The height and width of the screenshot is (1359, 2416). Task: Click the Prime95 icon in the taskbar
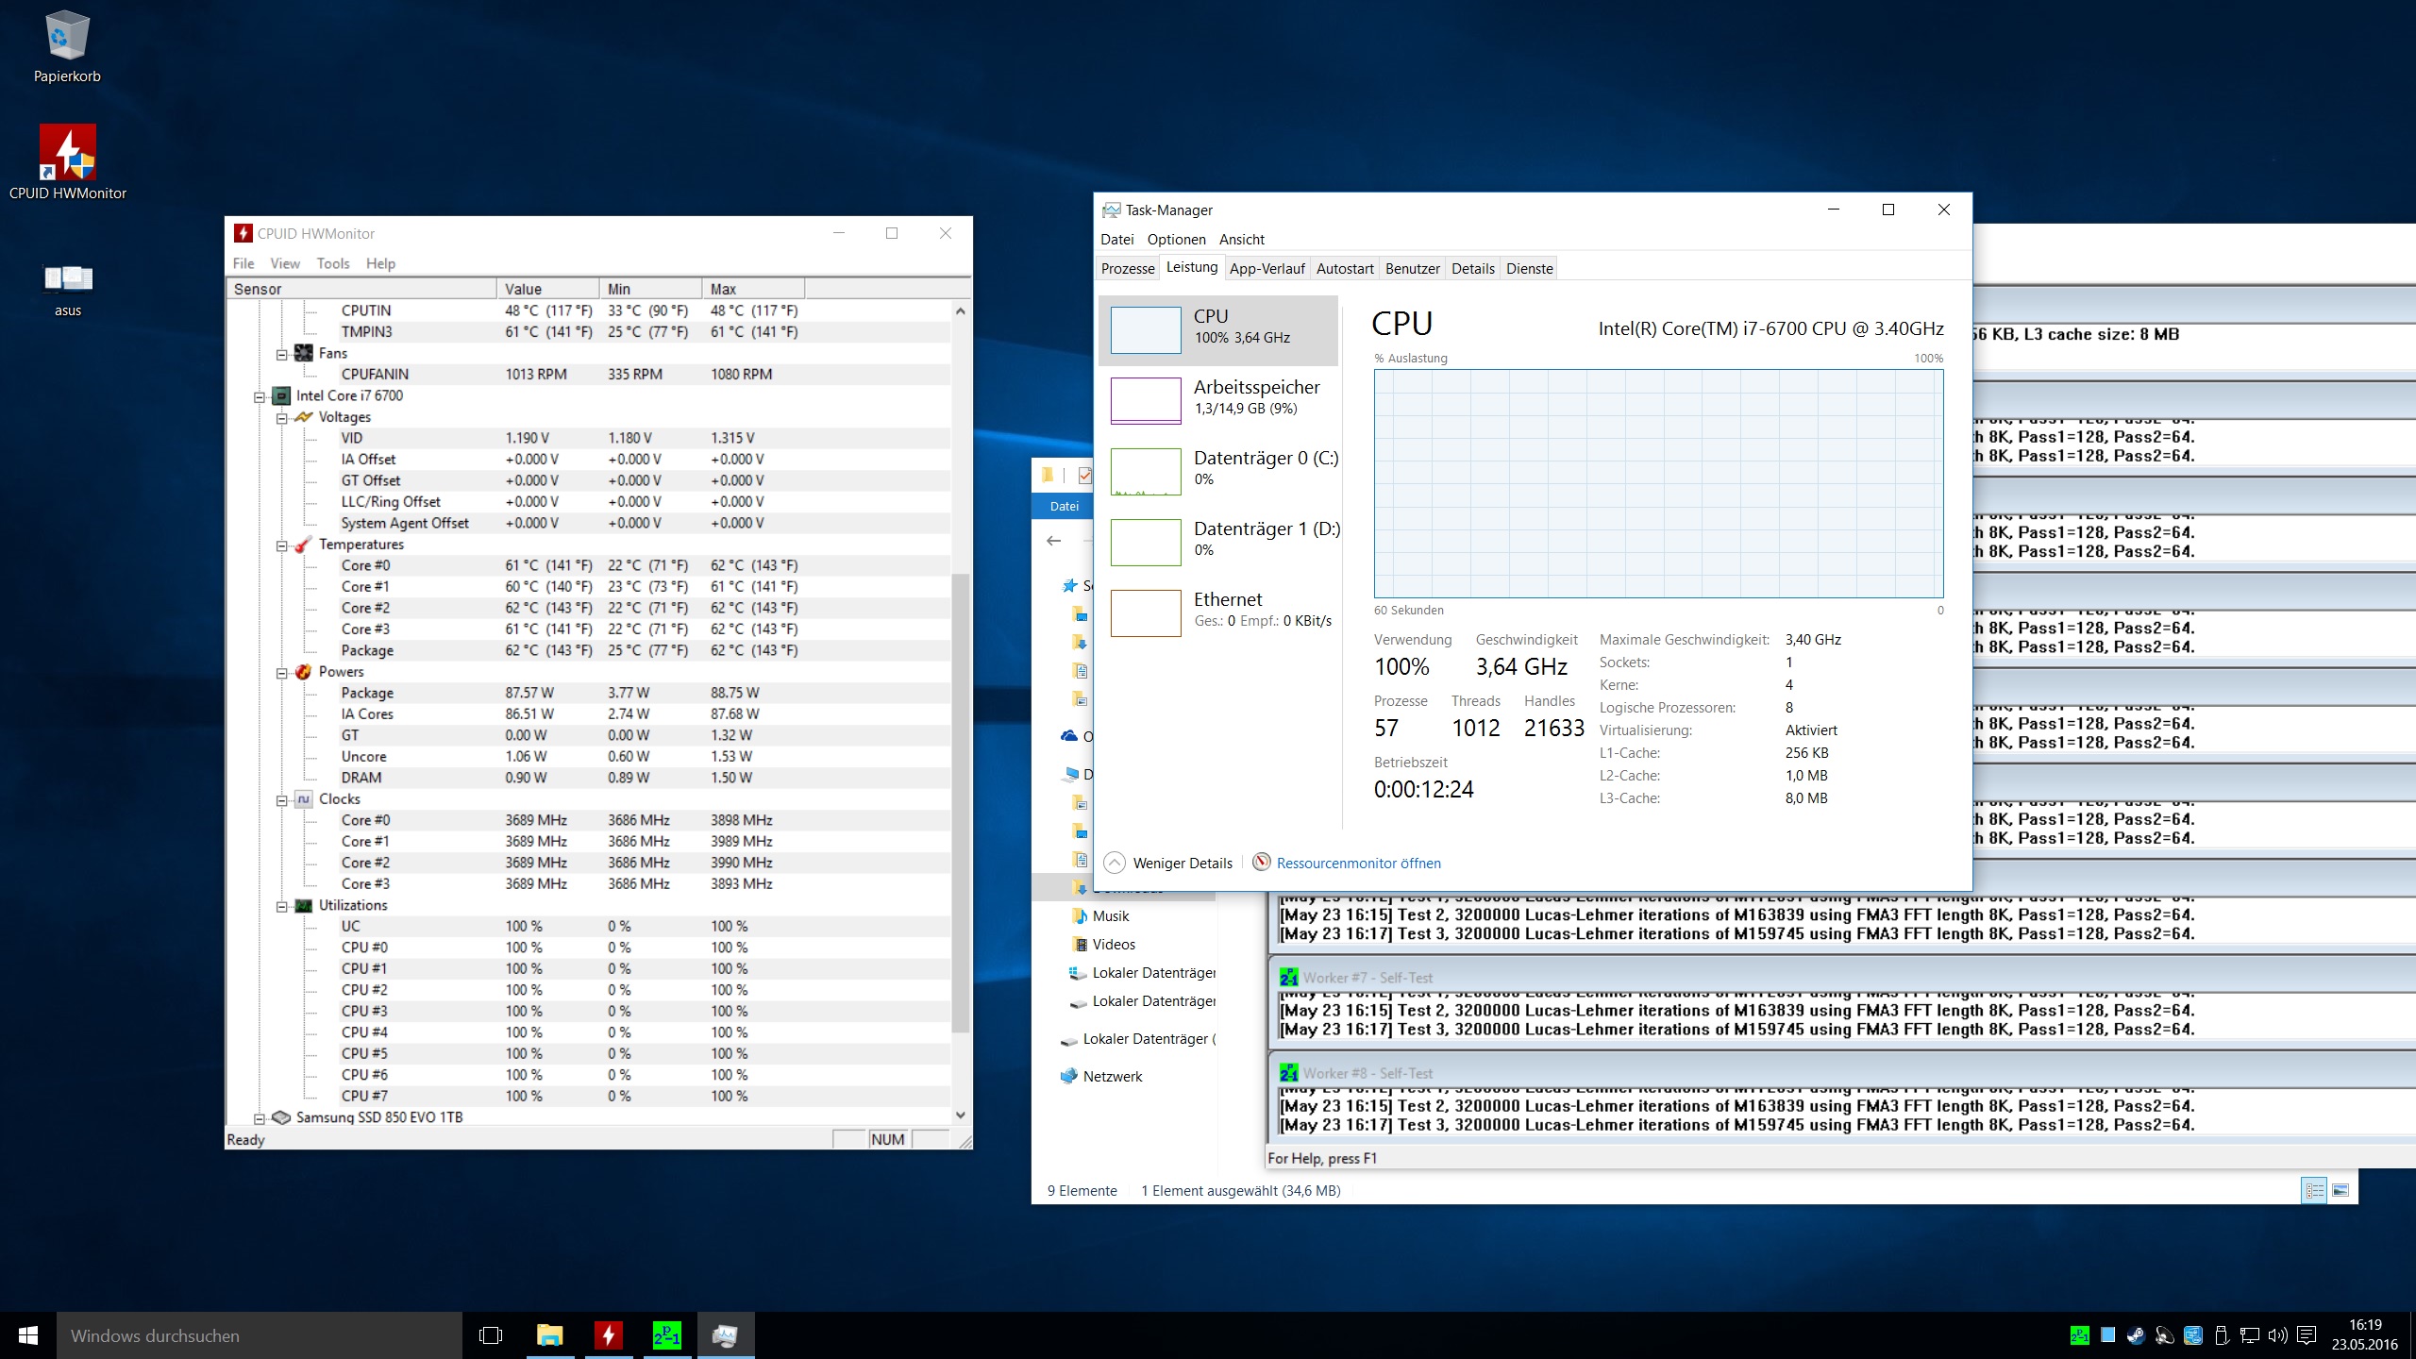(x=666, y=1335)
